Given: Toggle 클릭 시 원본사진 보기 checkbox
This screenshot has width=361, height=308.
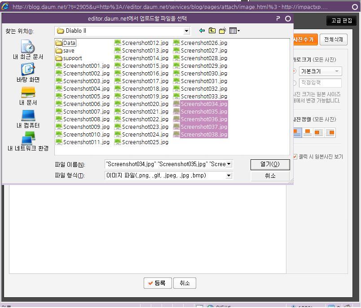Looking at the screenshot, I should tap(295, 157).
